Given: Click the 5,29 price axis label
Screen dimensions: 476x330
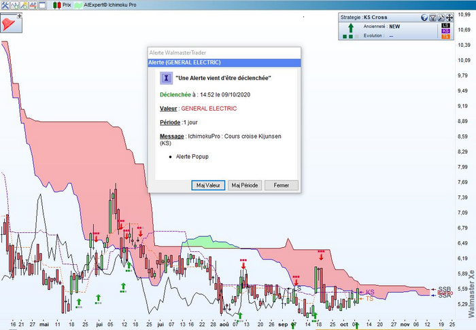Looking at the screenshot, I should 463,304.
